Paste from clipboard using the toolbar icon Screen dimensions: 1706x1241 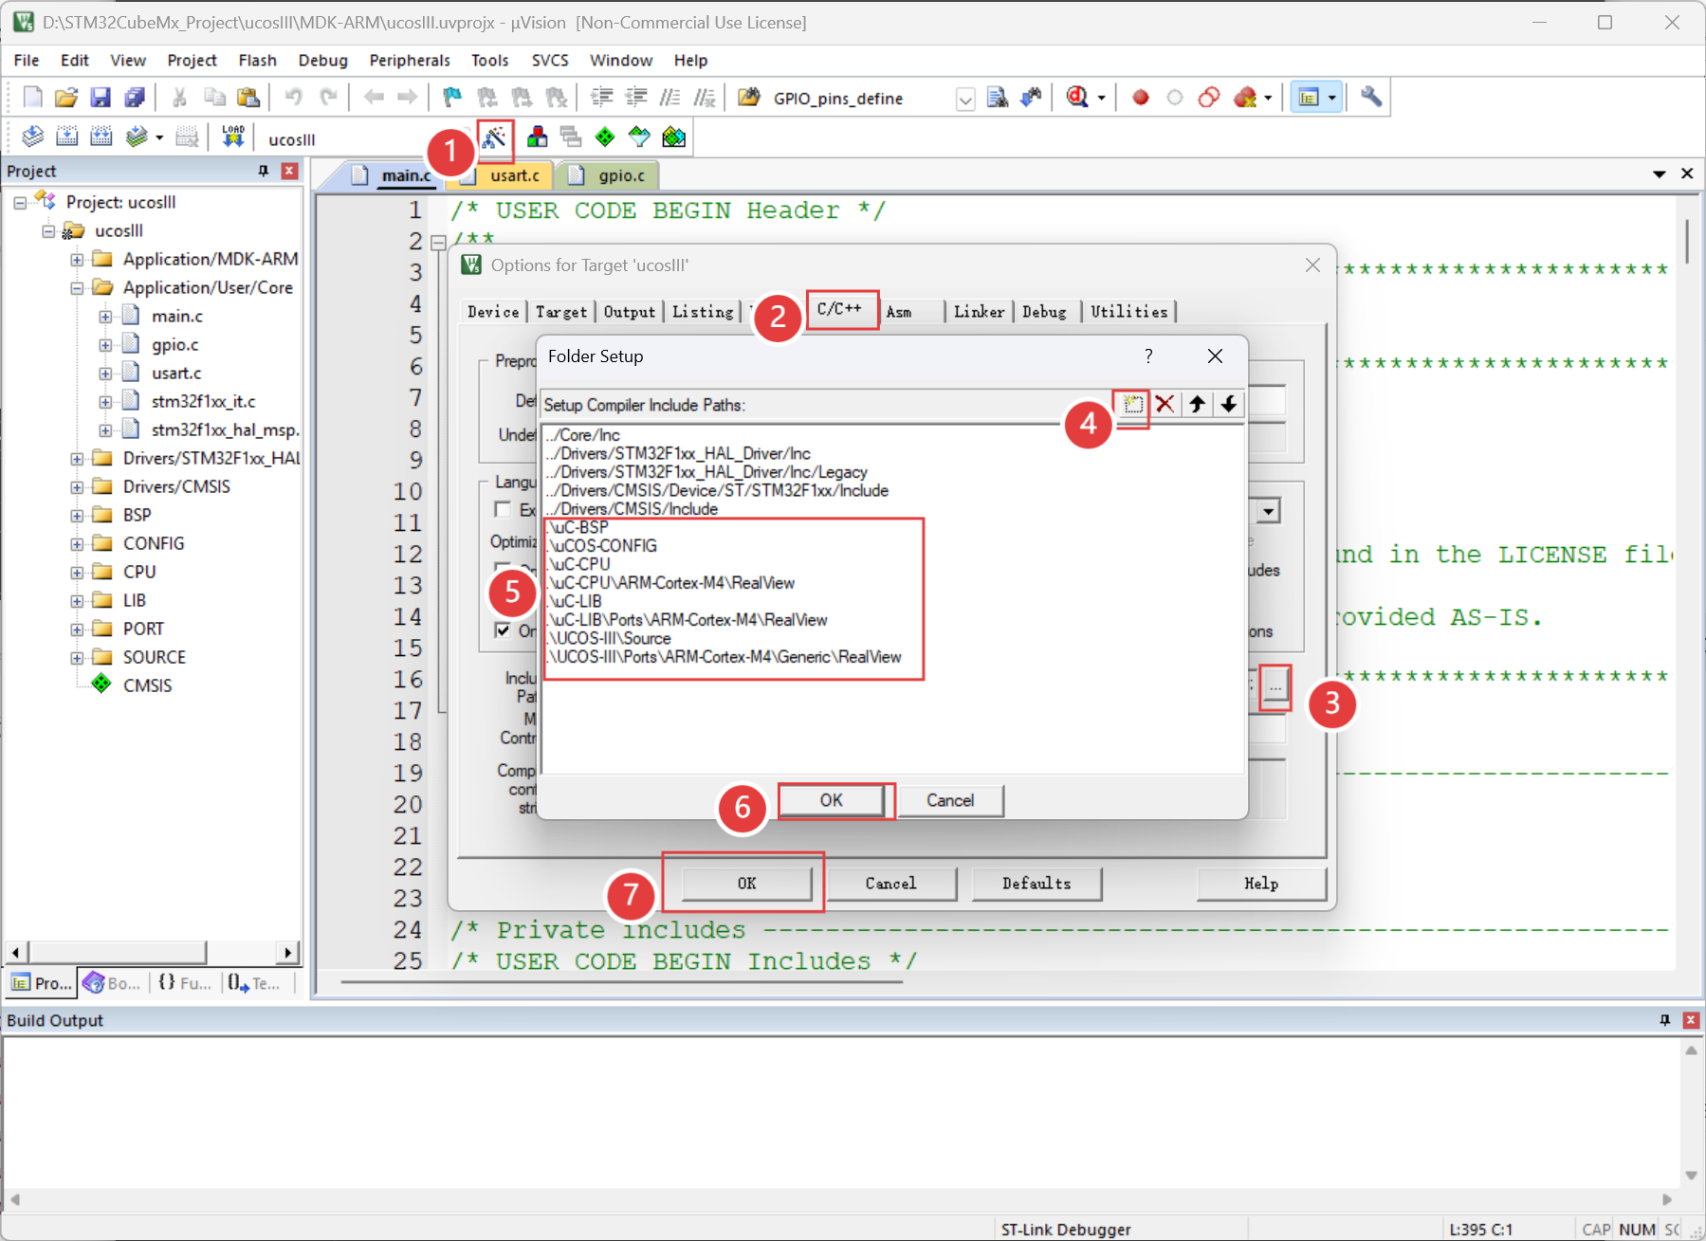tap(248, 98)
